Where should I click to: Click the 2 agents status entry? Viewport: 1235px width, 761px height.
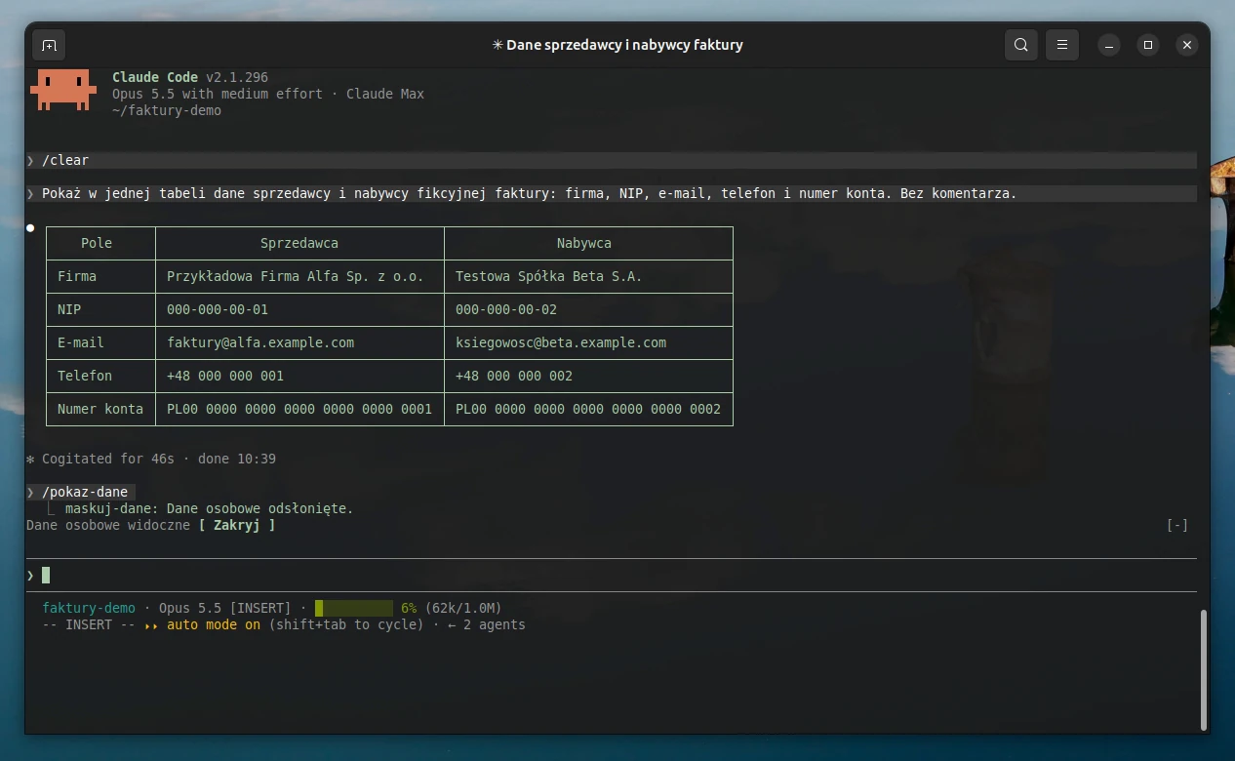tap(487, 624)
